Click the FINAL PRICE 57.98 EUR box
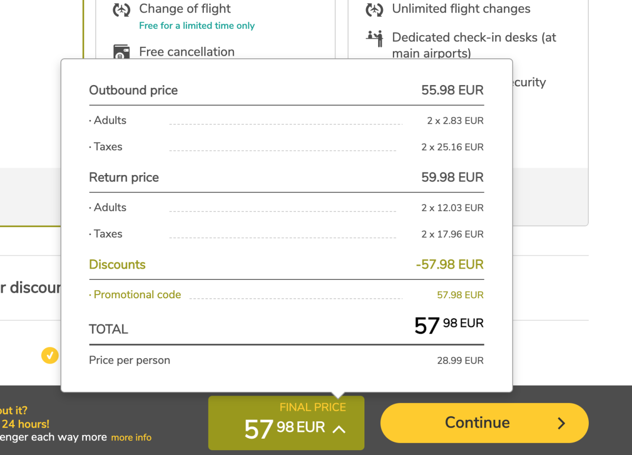The width and height of the screenshot is (632, 455). tap(286, 423)
